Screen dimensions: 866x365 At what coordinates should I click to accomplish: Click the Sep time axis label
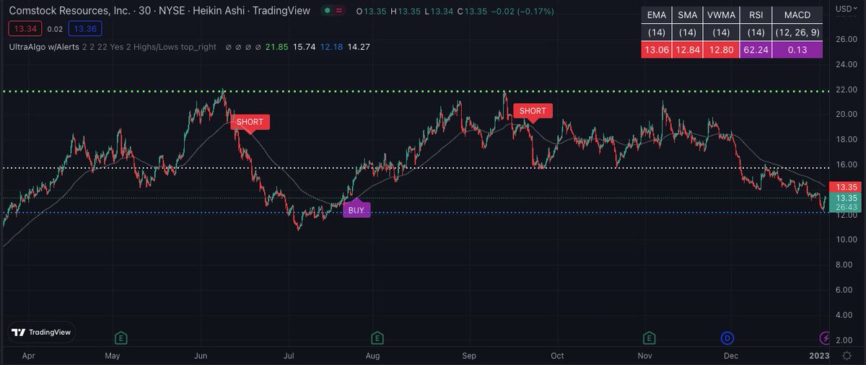point(468,356)
